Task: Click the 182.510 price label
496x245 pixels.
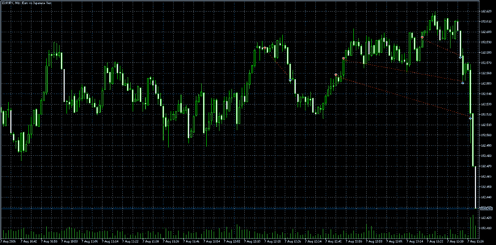Action: pos(486,125)
